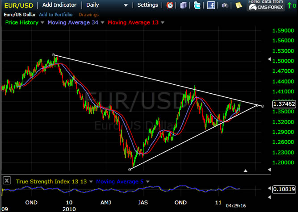Click the Add to Portfolio link
Viewport: 298px width, 212px height.
55,14
